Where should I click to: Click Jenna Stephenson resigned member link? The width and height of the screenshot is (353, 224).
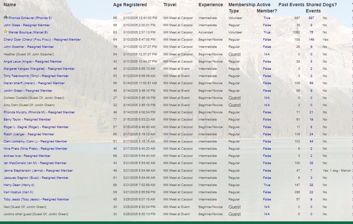[x=38, y=171]
